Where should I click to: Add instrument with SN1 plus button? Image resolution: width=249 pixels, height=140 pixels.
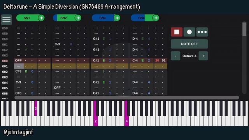(42, 18)
